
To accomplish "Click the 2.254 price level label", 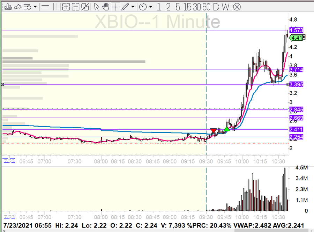I will [296, 137].
